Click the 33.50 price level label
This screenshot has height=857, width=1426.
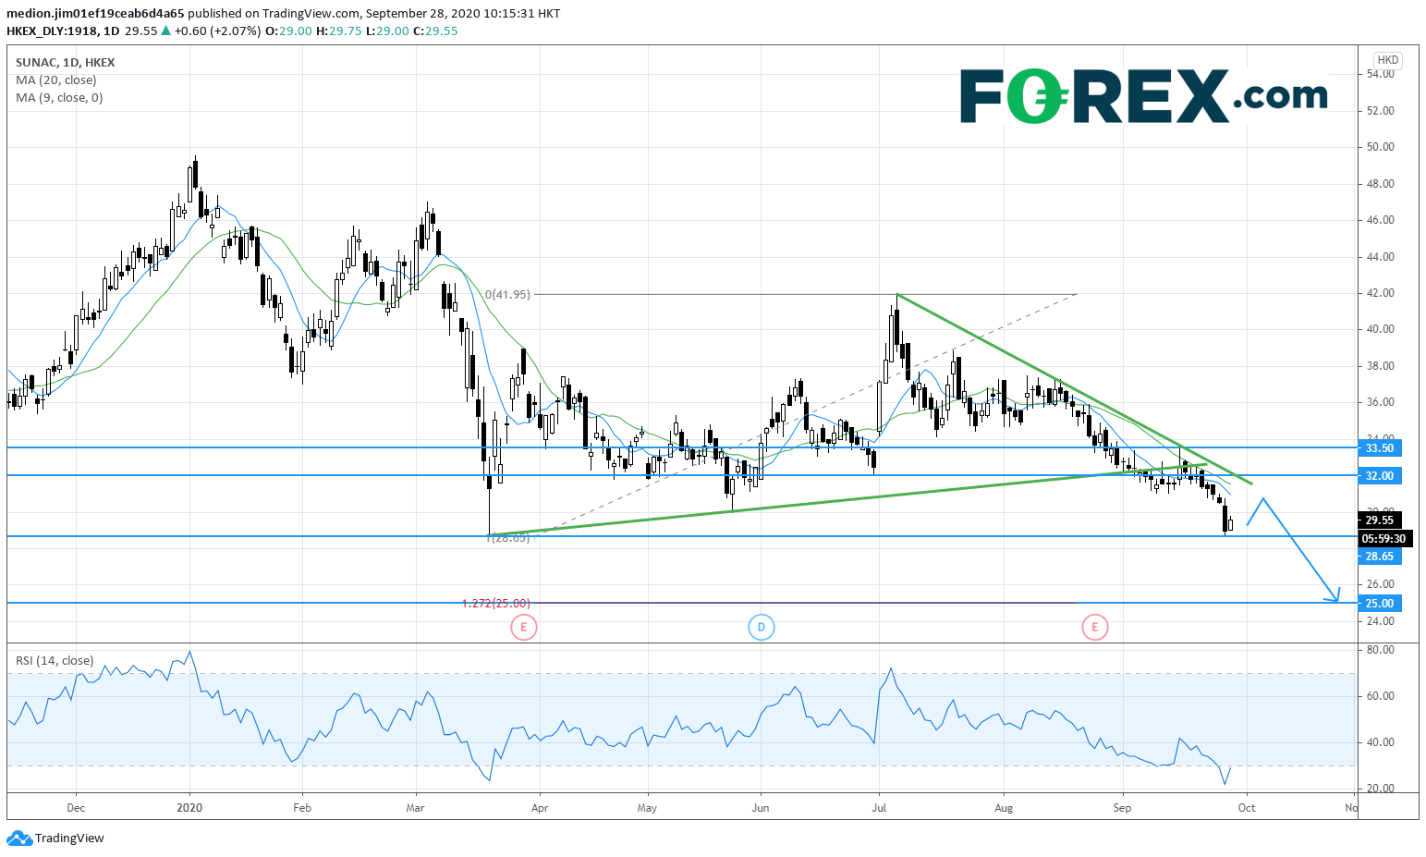(x=1379, y=448)
